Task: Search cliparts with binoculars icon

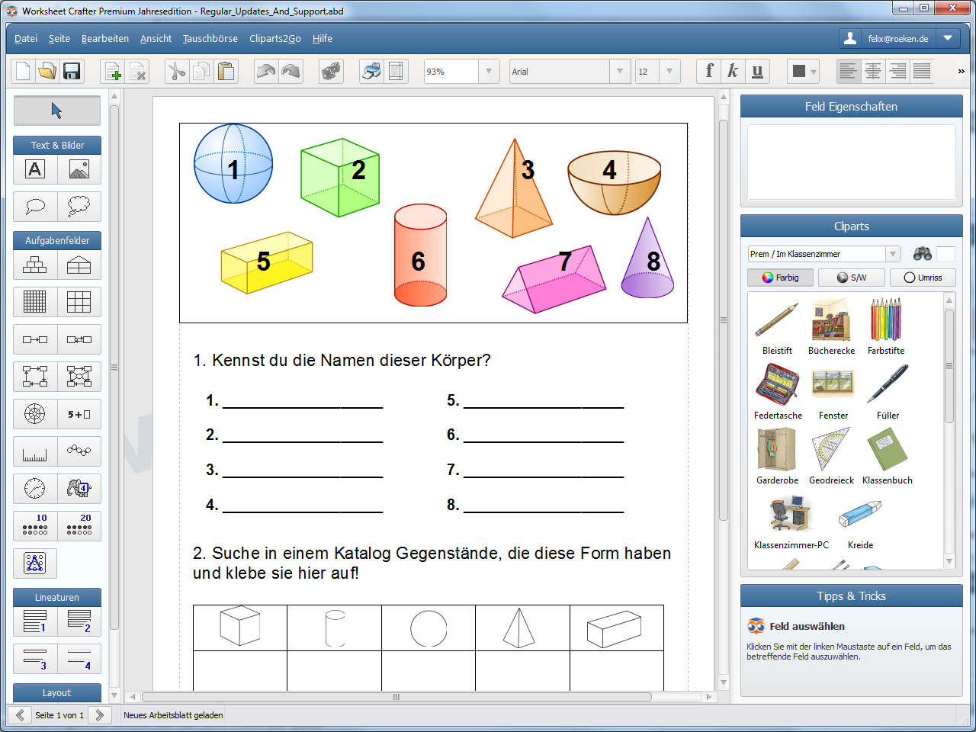Action: point(923,254)
